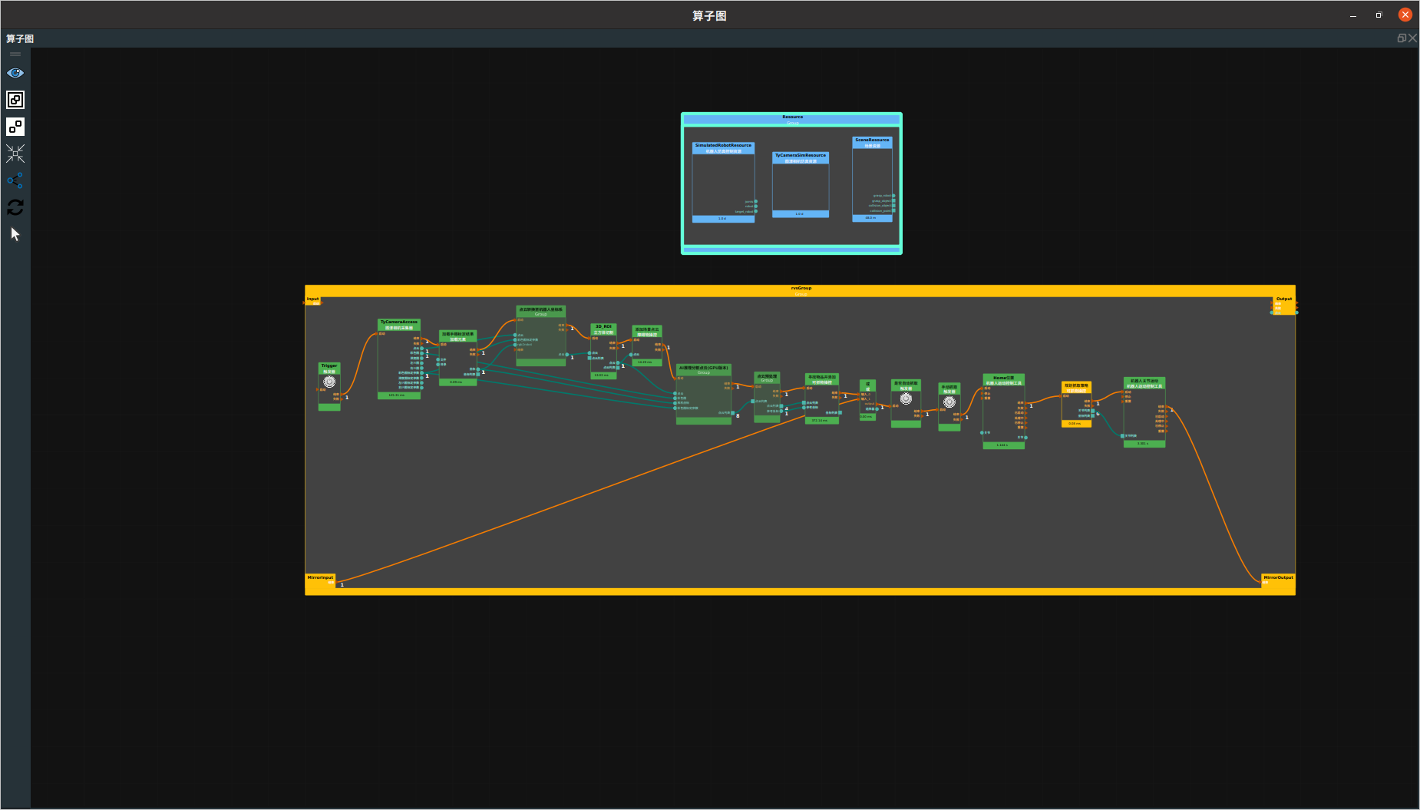Screen dimensions: 1420x810
Task: Toggle the 是否自动抓取 trigger power button
Action: pos(906,398)
